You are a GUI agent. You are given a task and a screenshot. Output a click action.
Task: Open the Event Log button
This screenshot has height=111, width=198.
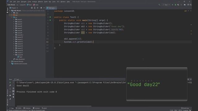click(185, 108)
